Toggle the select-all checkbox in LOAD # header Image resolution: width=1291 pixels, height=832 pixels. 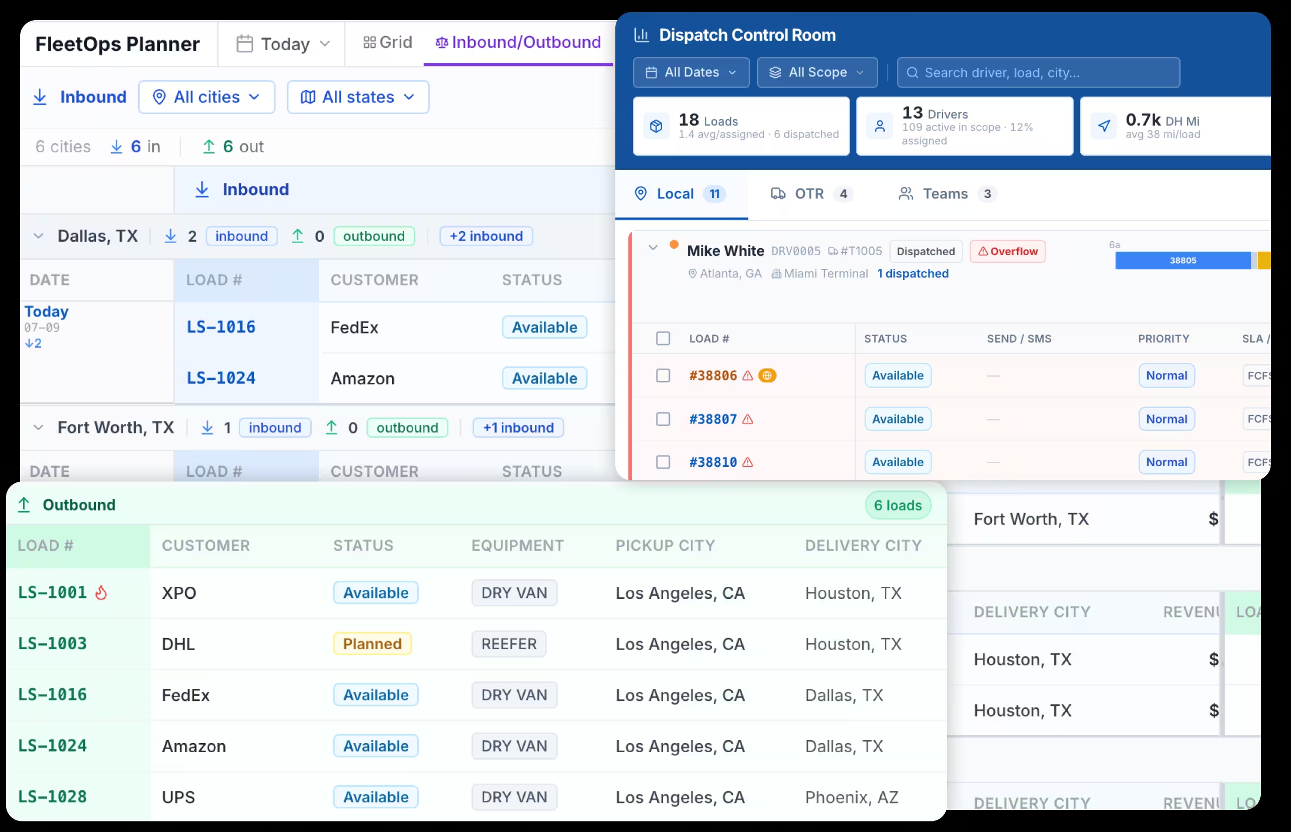pos(663,339)
